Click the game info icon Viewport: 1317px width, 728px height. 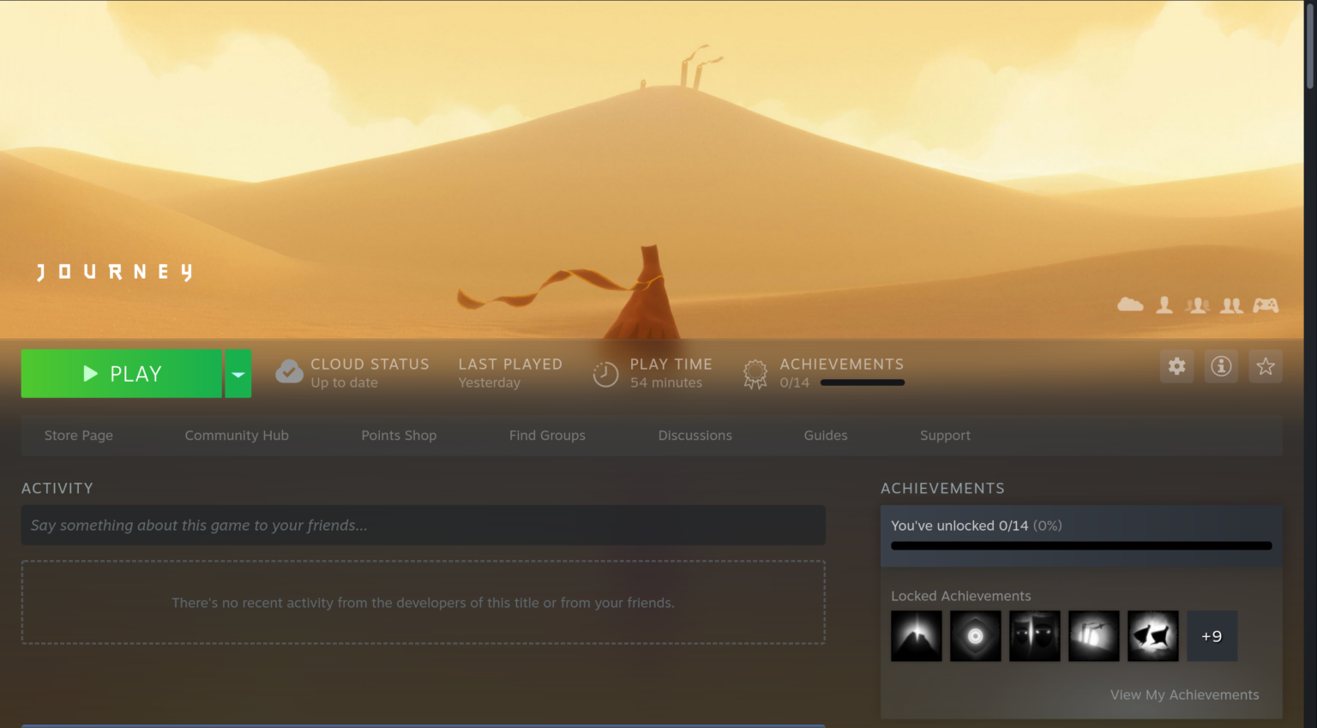(1221, 366)
